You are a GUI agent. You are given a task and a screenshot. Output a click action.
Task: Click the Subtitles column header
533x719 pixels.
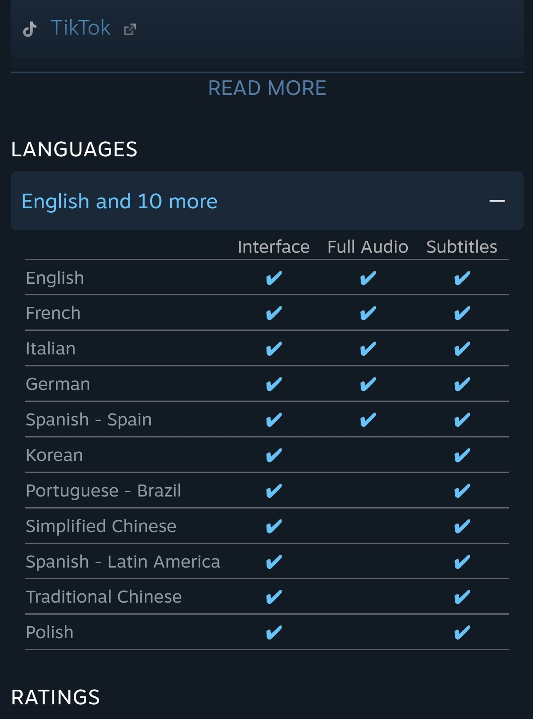pos(462,247)
